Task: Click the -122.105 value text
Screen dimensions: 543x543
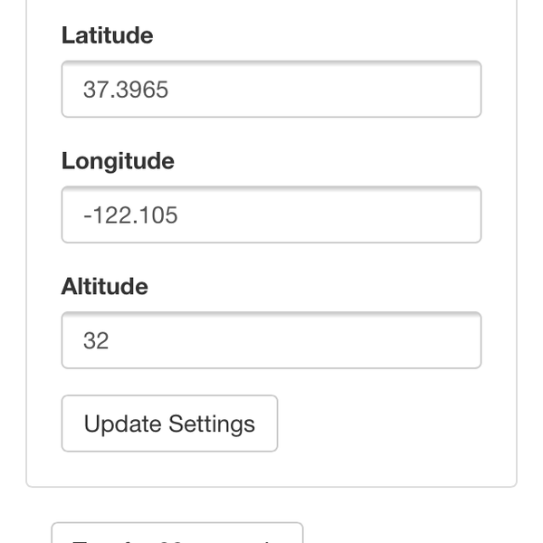Action: pyautogui.click(x=130, y=215)
